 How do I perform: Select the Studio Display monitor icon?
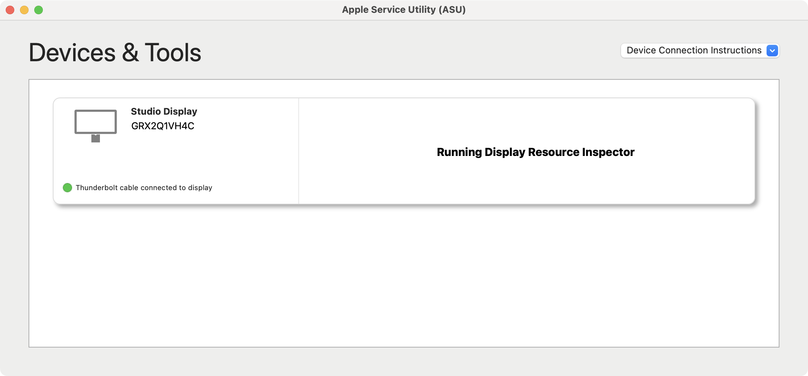(x=96, y=126)
